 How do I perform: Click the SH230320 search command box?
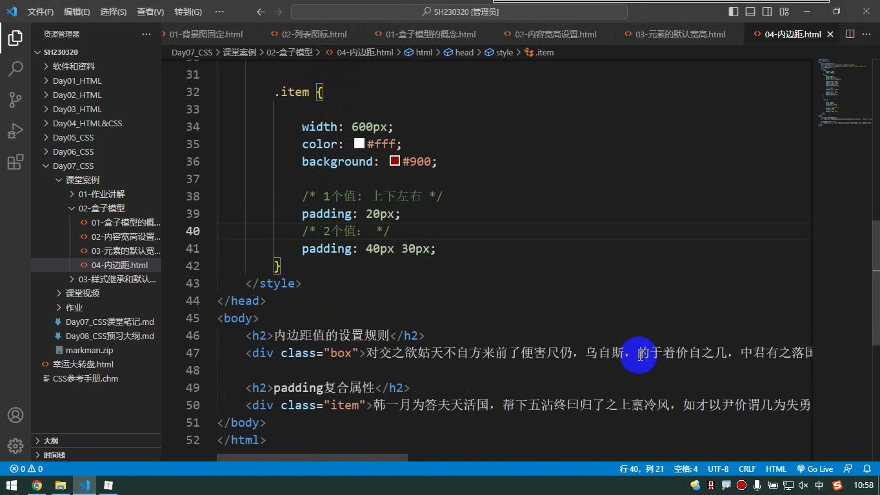(x=459, y=12)
